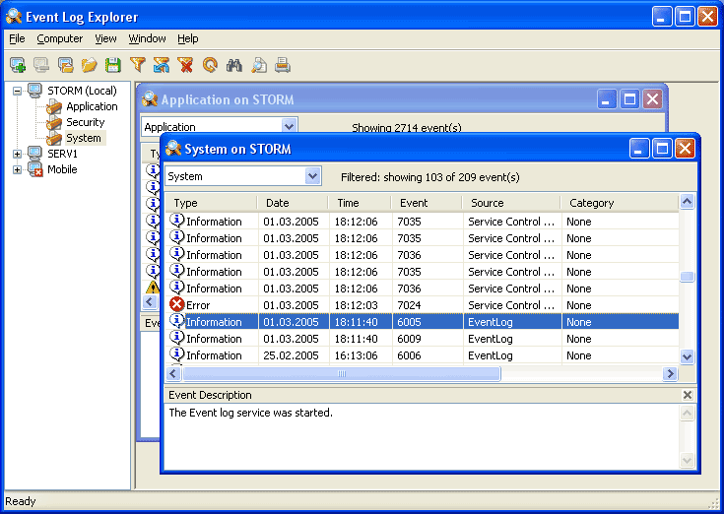Click the System on STORM window title icon
Viewport: 724px width, 514px height.
pyautogui.click(x=173, y=149)
